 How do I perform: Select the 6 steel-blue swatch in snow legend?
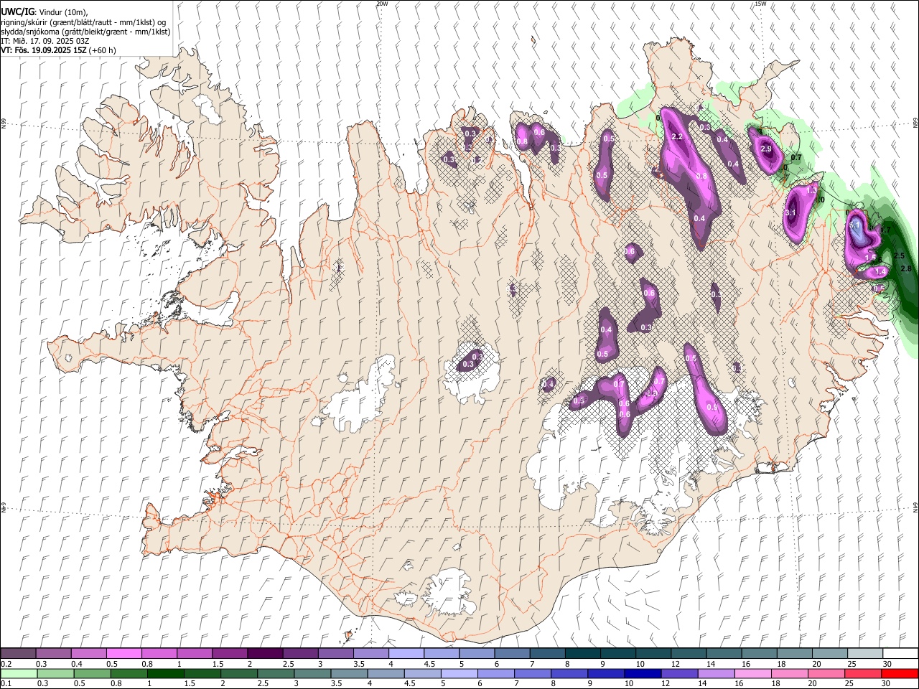512,653
